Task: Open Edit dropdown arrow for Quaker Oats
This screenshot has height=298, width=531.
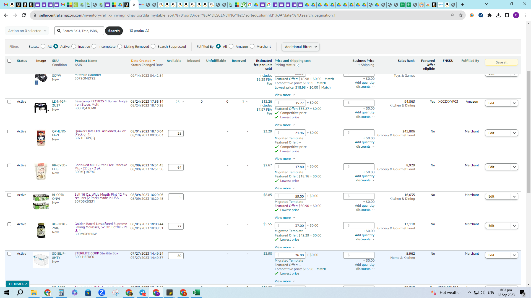Action: tap(514, 133)
